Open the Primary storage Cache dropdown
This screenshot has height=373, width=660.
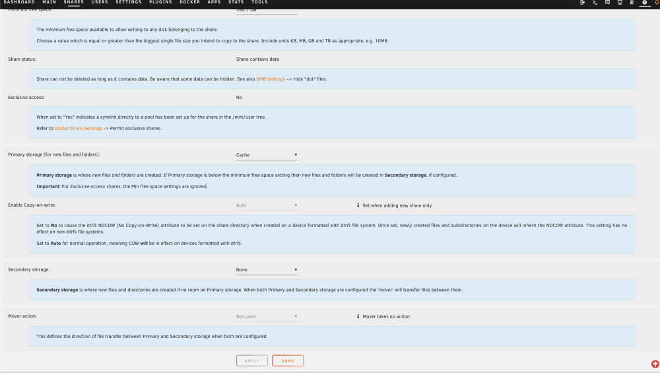pyautogui.click(x=267, y=155)
